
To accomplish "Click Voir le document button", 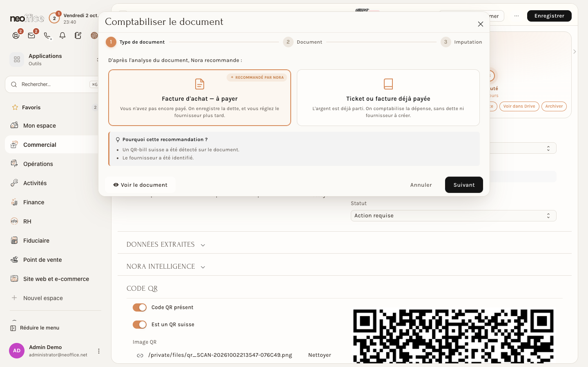I will coord(140,185).
